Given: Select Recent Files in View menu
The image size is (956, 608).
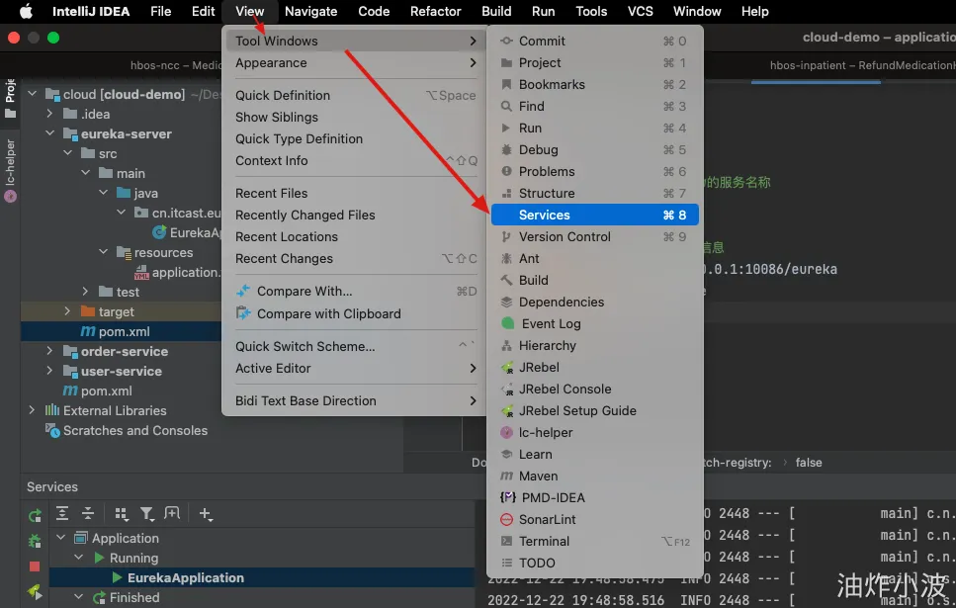Looking at the screenshot, I should click(x=354, y=194).
